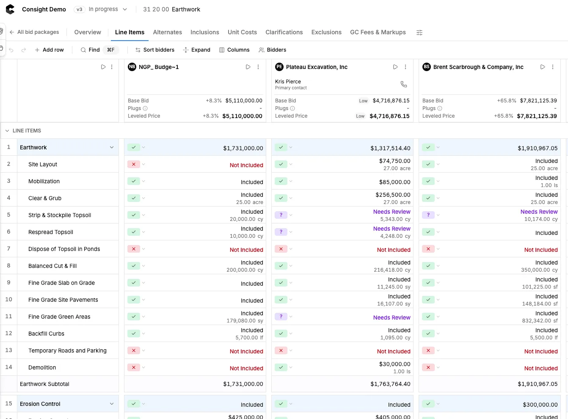Collapse the Earthwork group chevron
Image resolution: width=568 pixels, height=419 pixels.
112,147
